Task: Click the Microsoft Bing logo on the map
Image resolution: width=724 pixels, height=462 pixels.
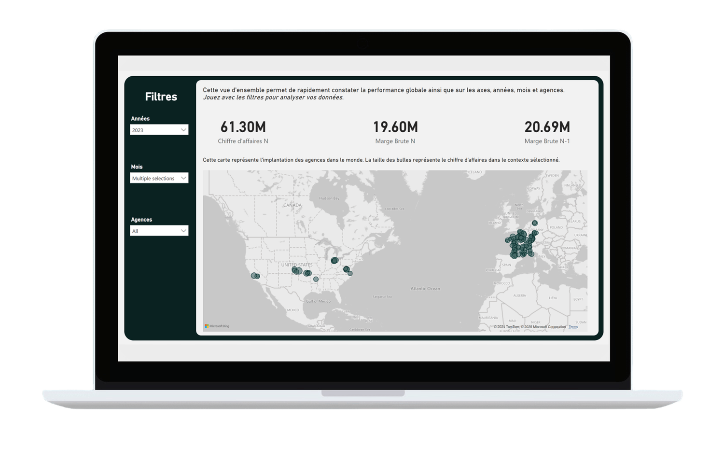Action: point(217,326)
